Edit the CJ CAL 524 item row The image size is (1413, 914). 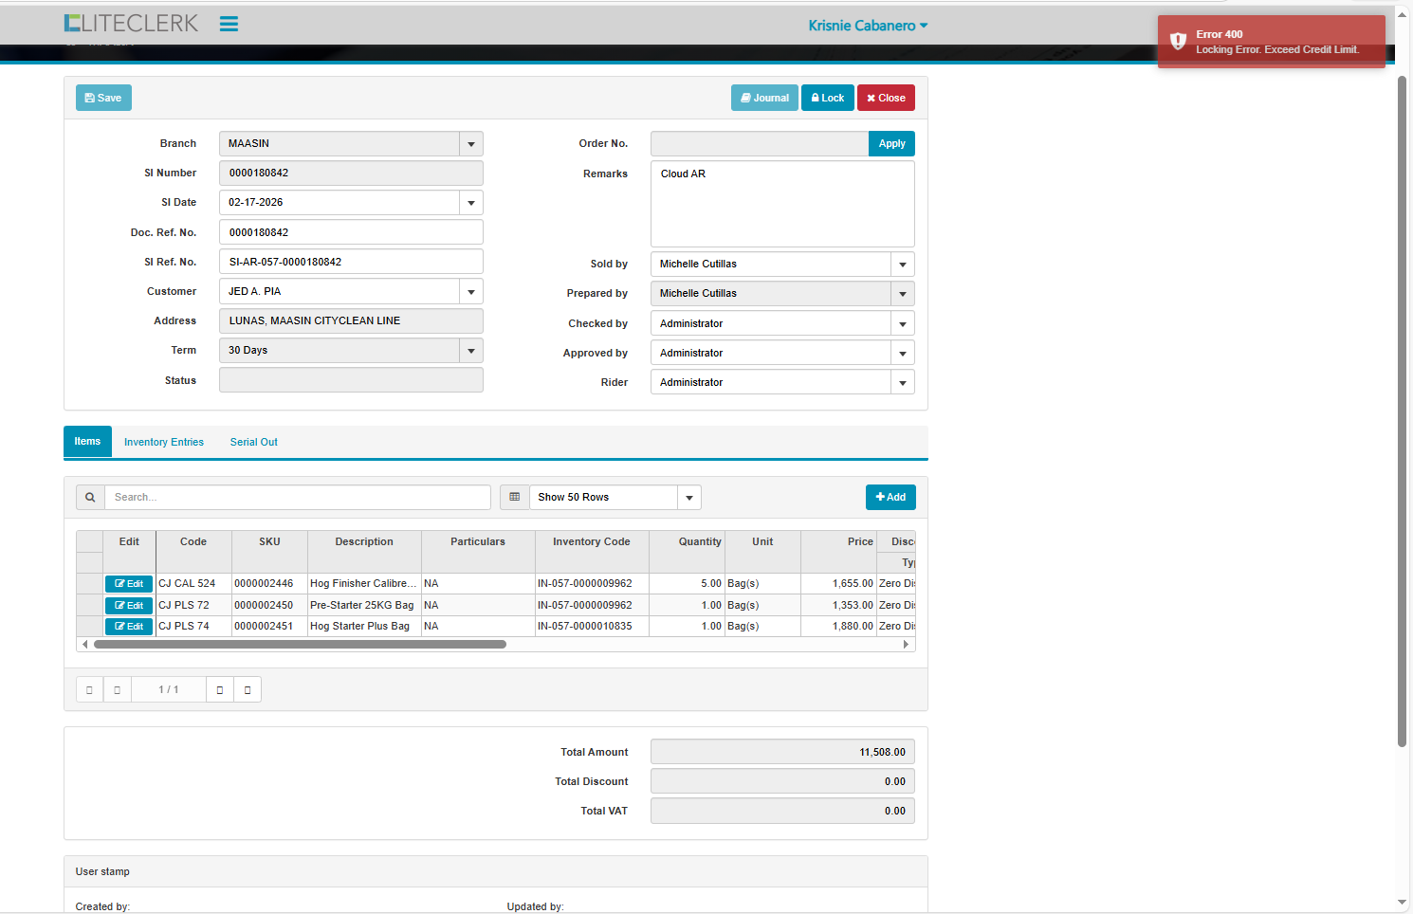pyautogui.click(x=129, y=584)
